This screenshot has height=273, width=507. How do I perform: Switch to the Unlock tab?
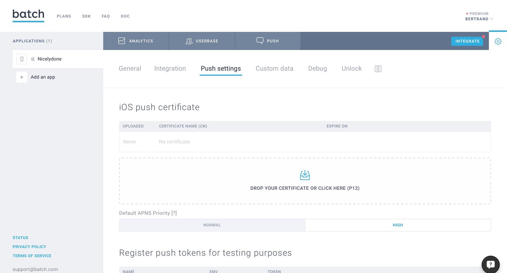point(351,68)
